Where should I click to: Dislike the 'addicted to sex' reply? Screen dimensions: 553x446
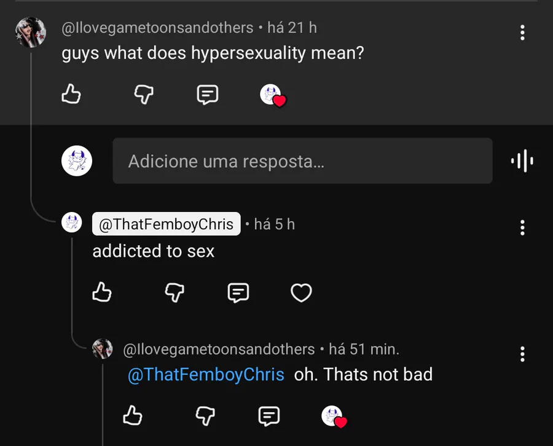click(175, 293)
